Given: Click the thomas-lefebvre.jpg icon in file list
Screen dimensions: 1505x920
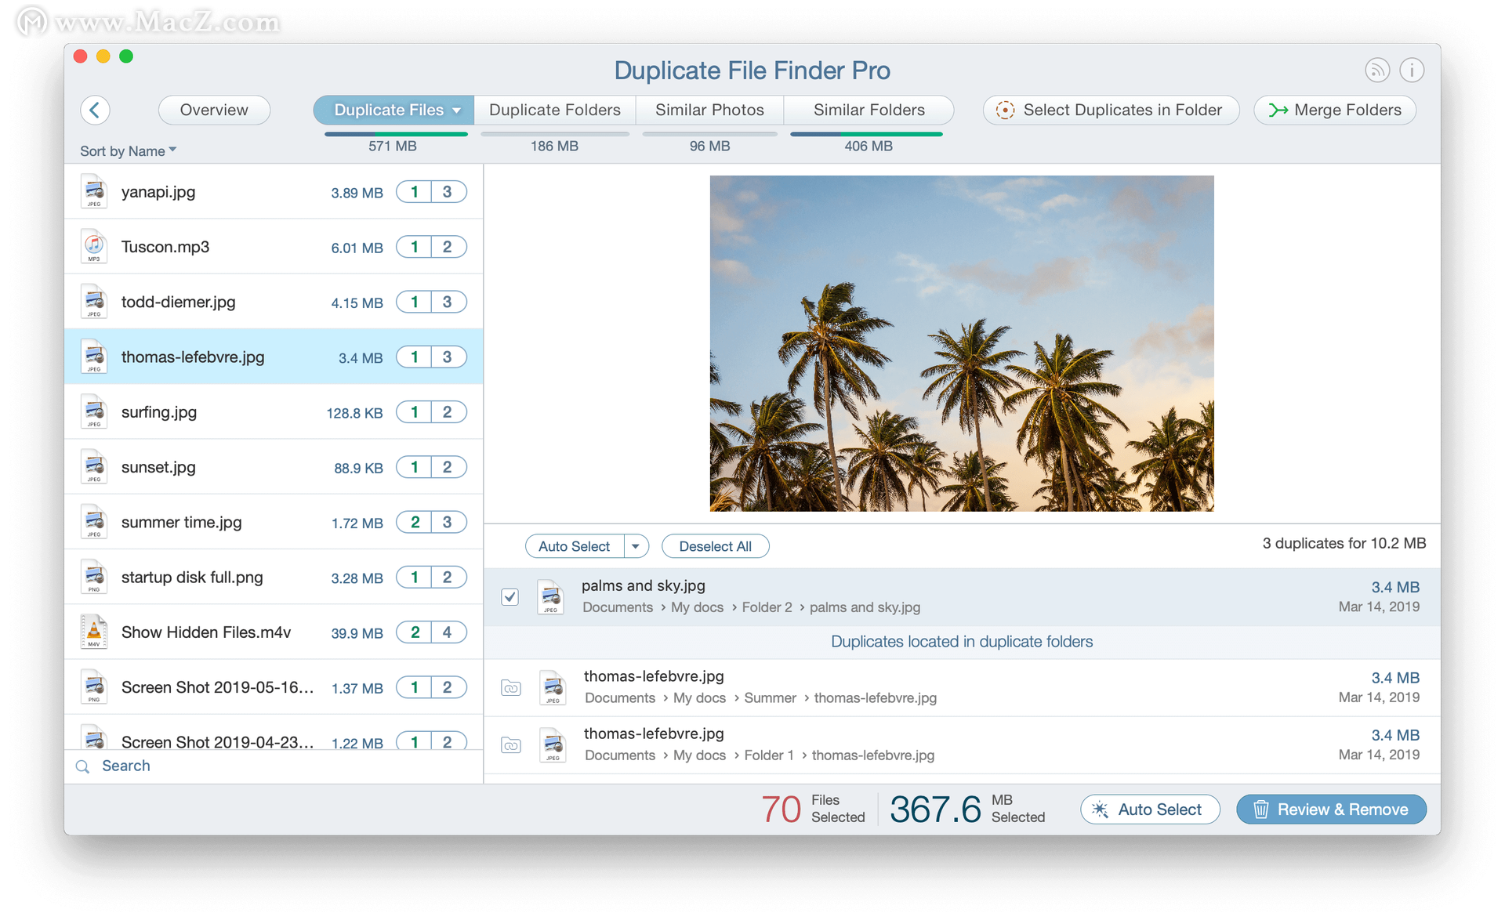Looking at the screenshot, I should pyautogui.click(x=94, y=357).
